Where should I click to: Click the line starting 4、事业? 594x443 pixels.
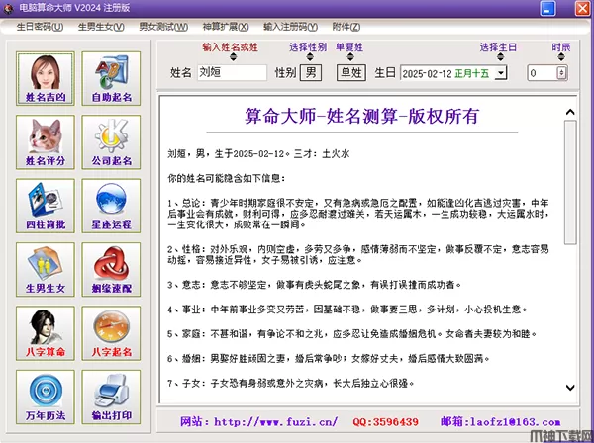point(347,310)
